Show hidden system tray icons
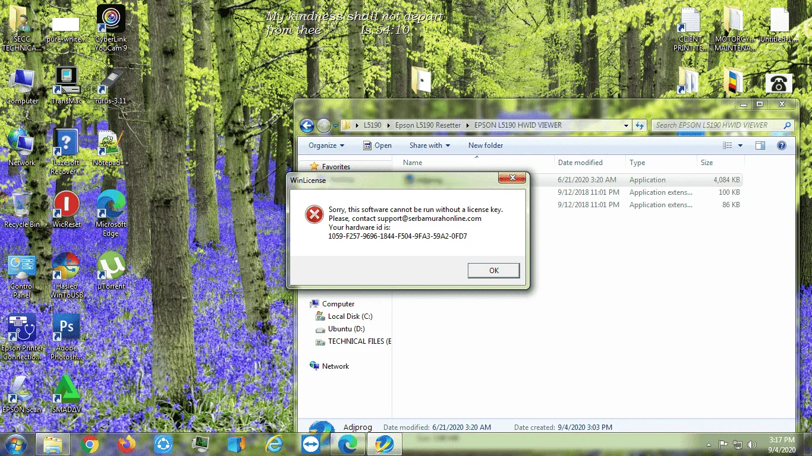The width and height of the screenshot is (812, 456). (709, 445)
